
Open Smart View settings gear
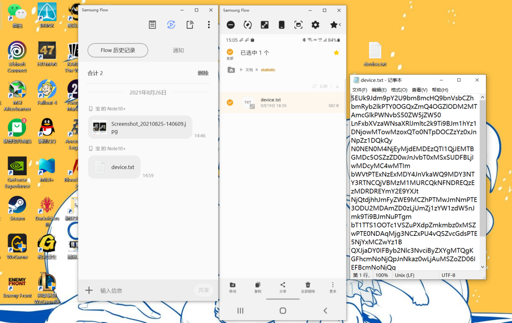point(315,25)
